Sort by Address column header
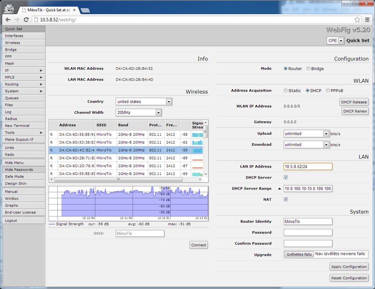Screen dimensions: 375x289 click(x=76, y=125)
